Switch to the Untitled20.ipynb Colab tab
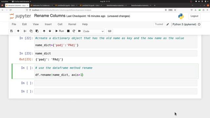This screenshot has width=210, height=118. [66, 5]
